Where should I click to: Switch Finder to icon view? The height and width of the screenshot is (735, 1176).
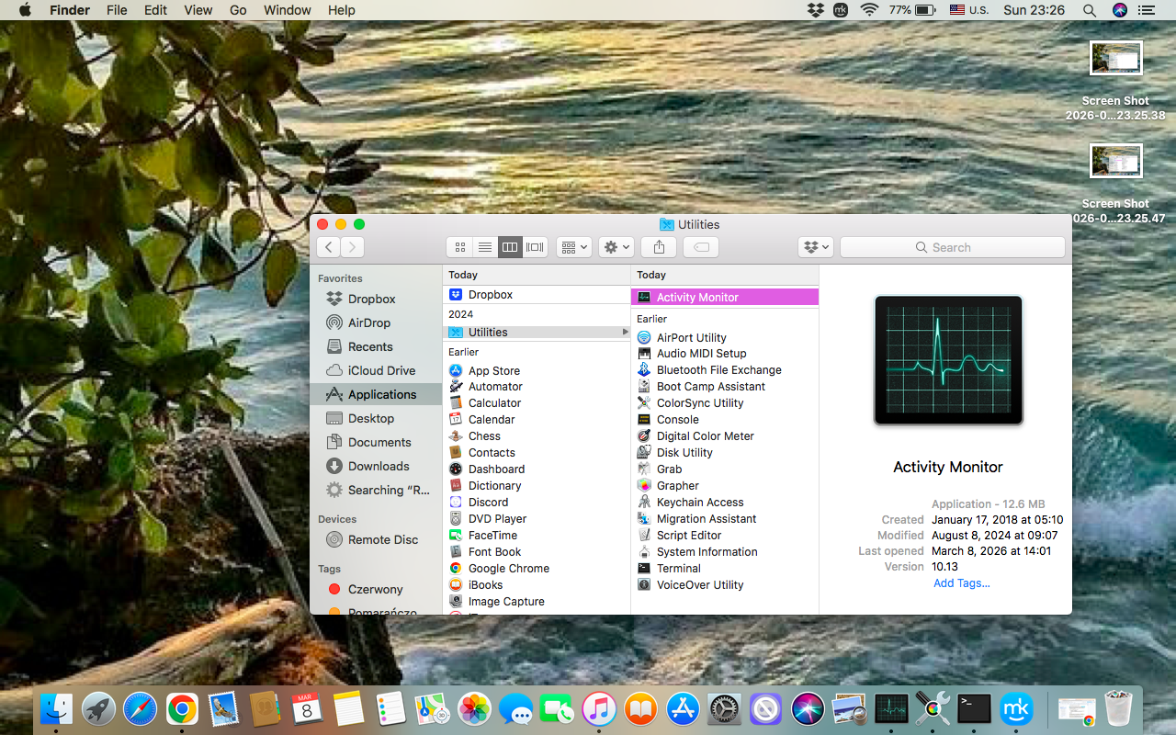459,246
